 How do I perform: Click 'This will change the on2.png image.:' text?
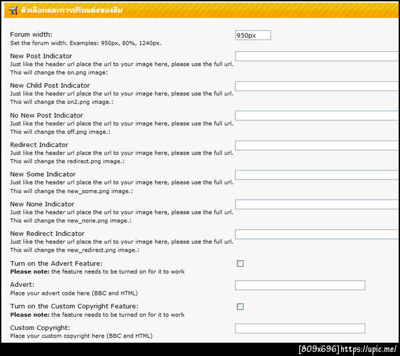[62, 102]
